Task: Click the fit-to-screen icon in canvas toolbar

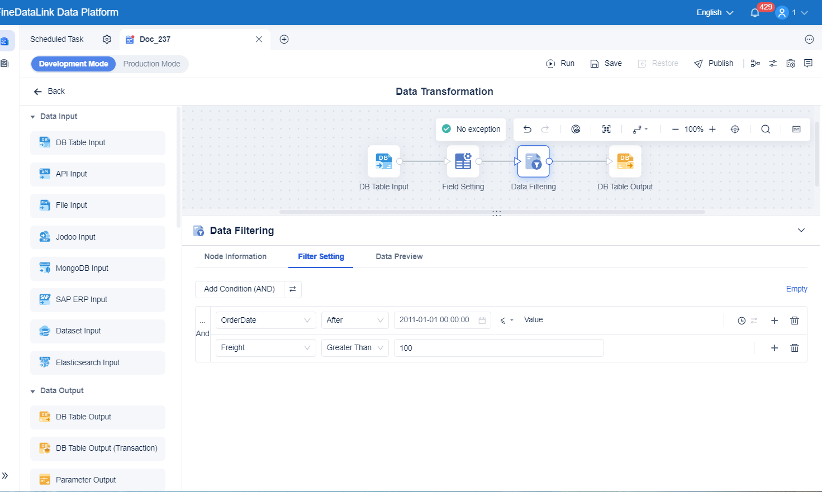Action: pos(606,129)
